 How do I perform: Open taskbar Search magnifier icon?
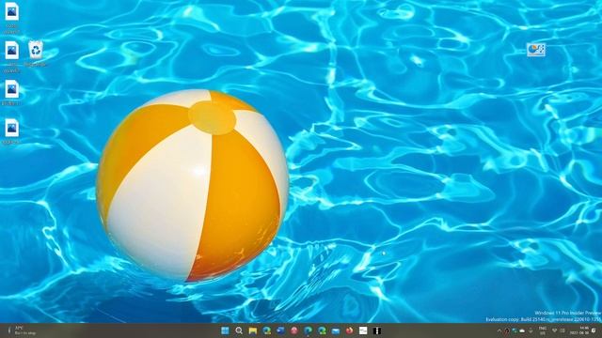tap(239, 330)
